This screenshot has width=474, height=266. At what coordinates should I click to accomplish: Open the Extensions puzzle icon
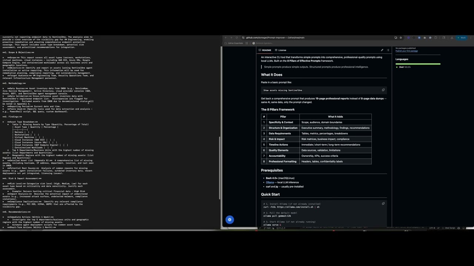tap(435, 37)
